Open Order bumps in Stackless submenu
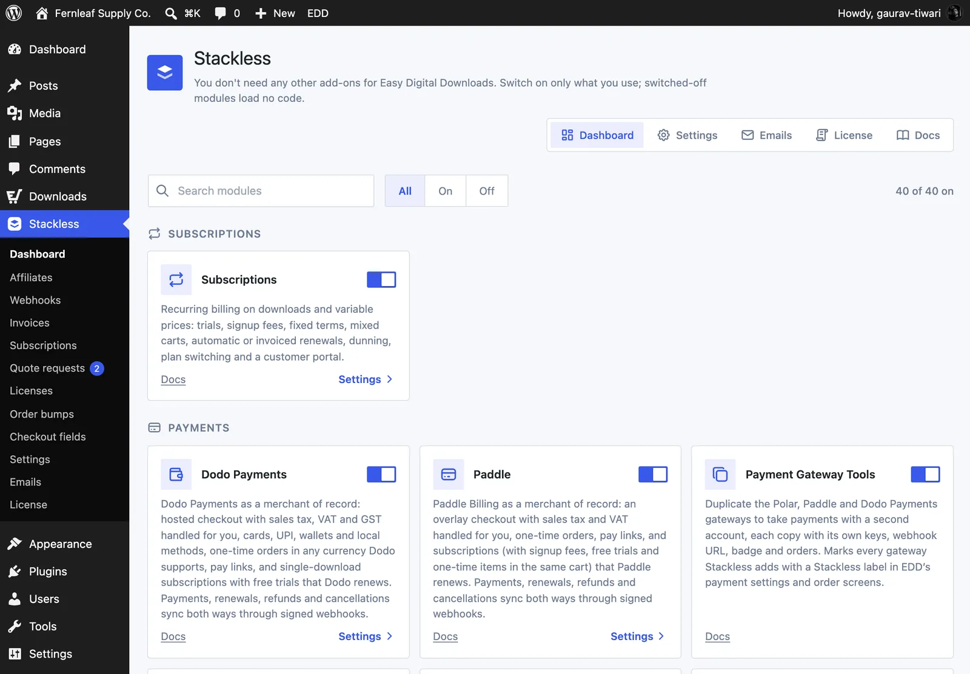 coord(64,414)
